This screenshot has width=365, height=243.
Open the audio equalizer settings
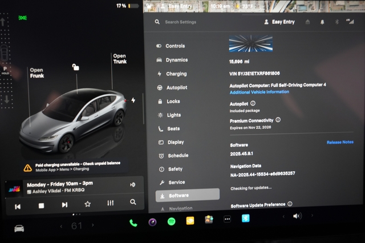click(x=110, y=203)
